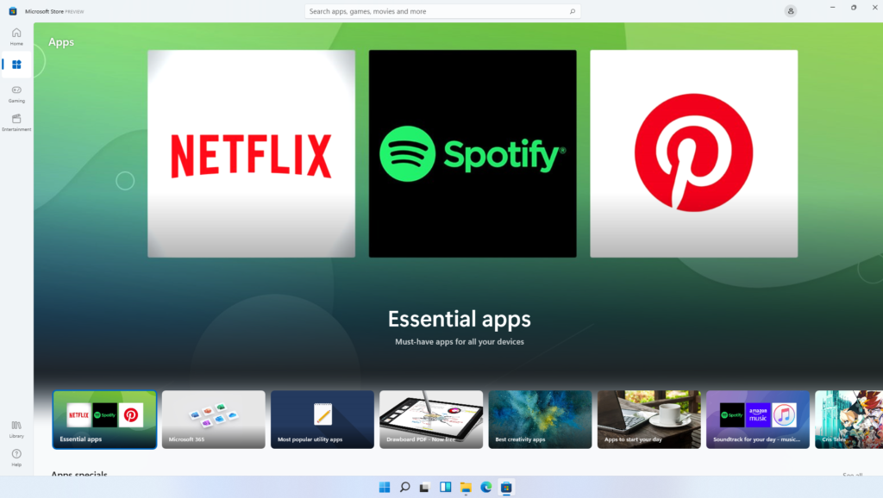Restore down the Microsoft Store window
Image resolution: width=883 pixels, height=498 pixels.
(x=854, y=7)
